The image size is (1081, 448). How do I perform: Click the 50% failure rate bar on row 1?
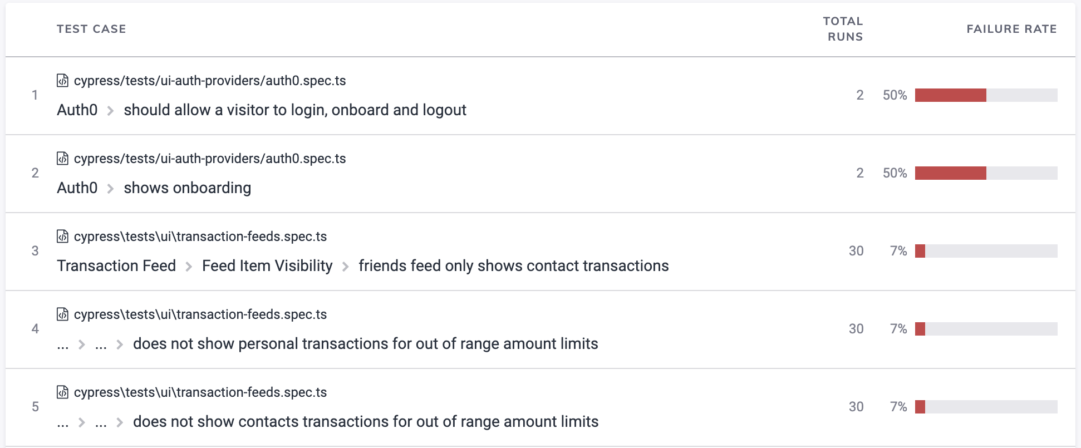pyautogui.click(x=950, y=95)
